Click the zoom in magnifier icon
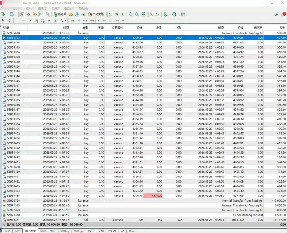The height and width of the screenshot is (233, 287). pyautogui.click(x=130, y=14)
